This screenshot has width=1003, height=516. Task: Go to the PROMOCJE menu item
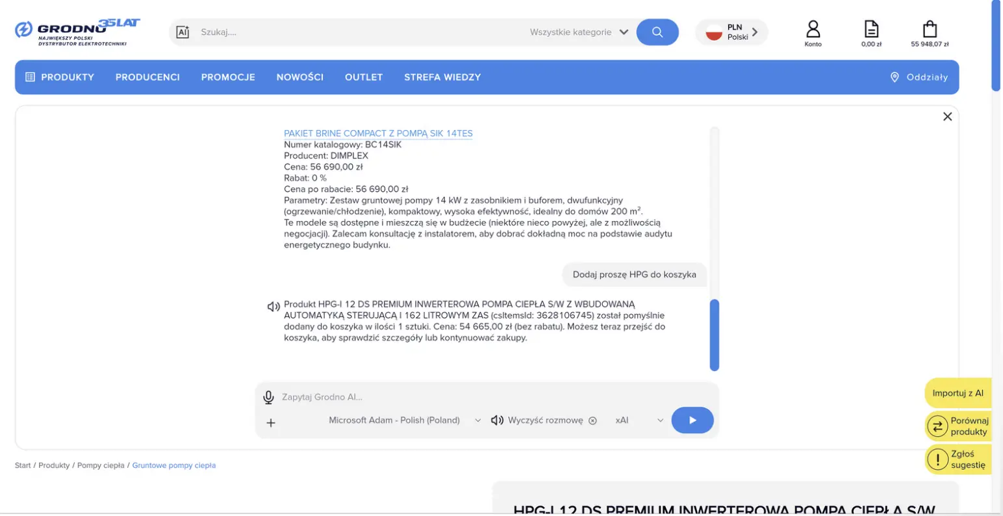228,77
